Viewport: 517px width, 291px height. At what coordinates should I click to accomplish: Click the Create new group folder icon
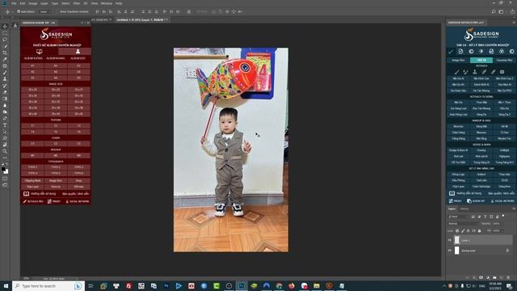tap(494, 277)
